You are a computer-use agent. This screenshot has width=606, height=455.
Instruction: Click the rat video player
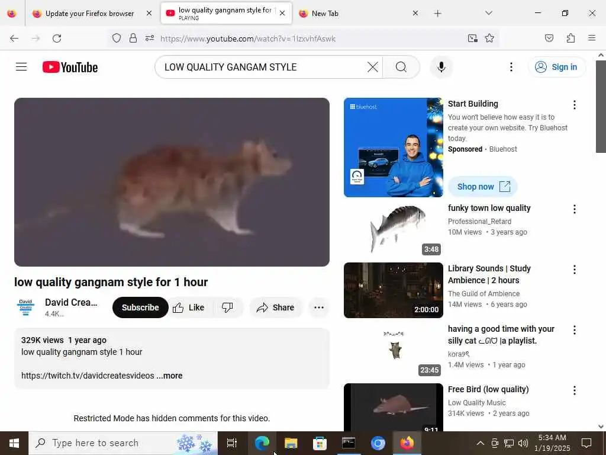(x=172, y=182)
